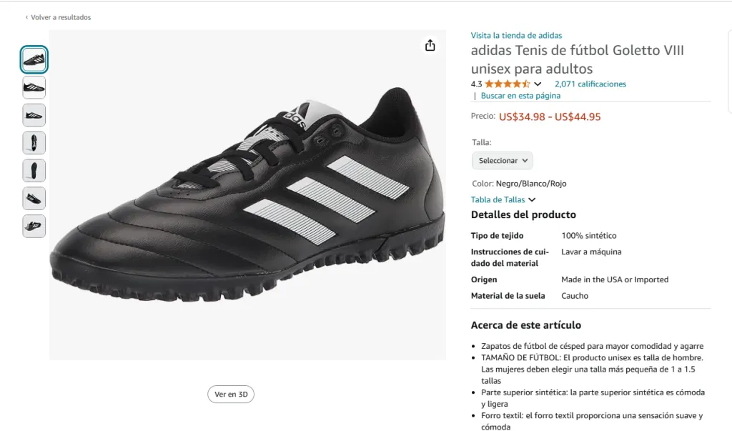Screen dimensions: 732x431
Task: Select the seventh shoe thumbnail
Action: 34,226
